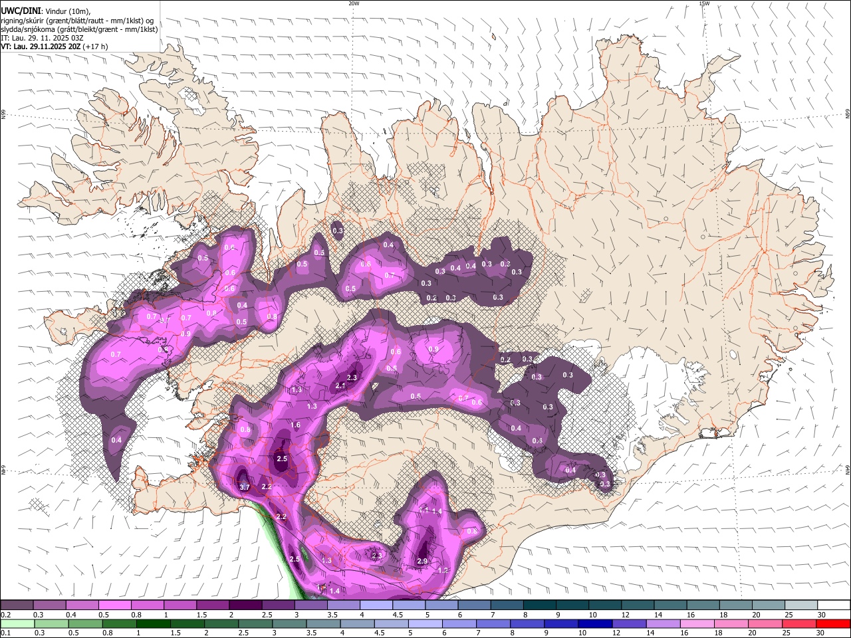
Task: Select the darkest purple 2 swatch in upper legend
Action: 245,605
